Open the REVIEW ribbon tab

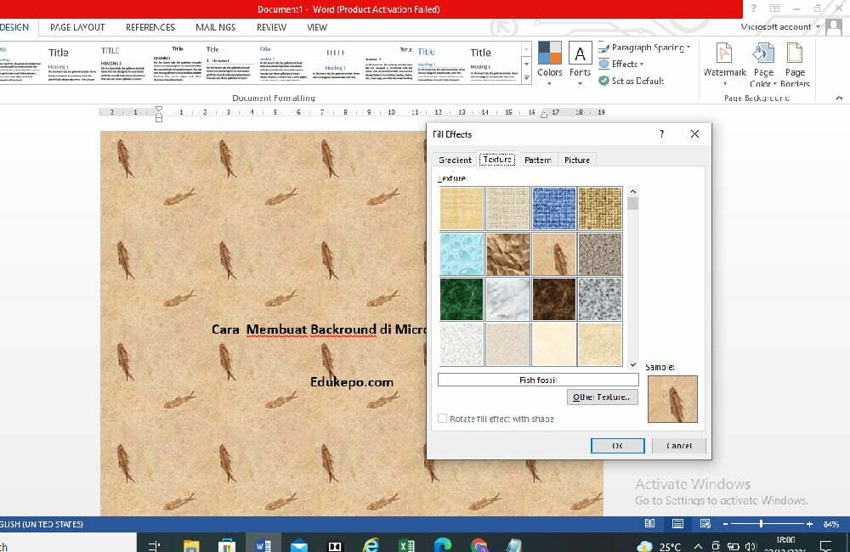271,27
